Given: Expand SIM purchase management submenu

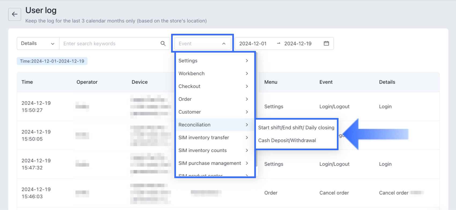Looking at the screenshot, I should tap(247, 163).
